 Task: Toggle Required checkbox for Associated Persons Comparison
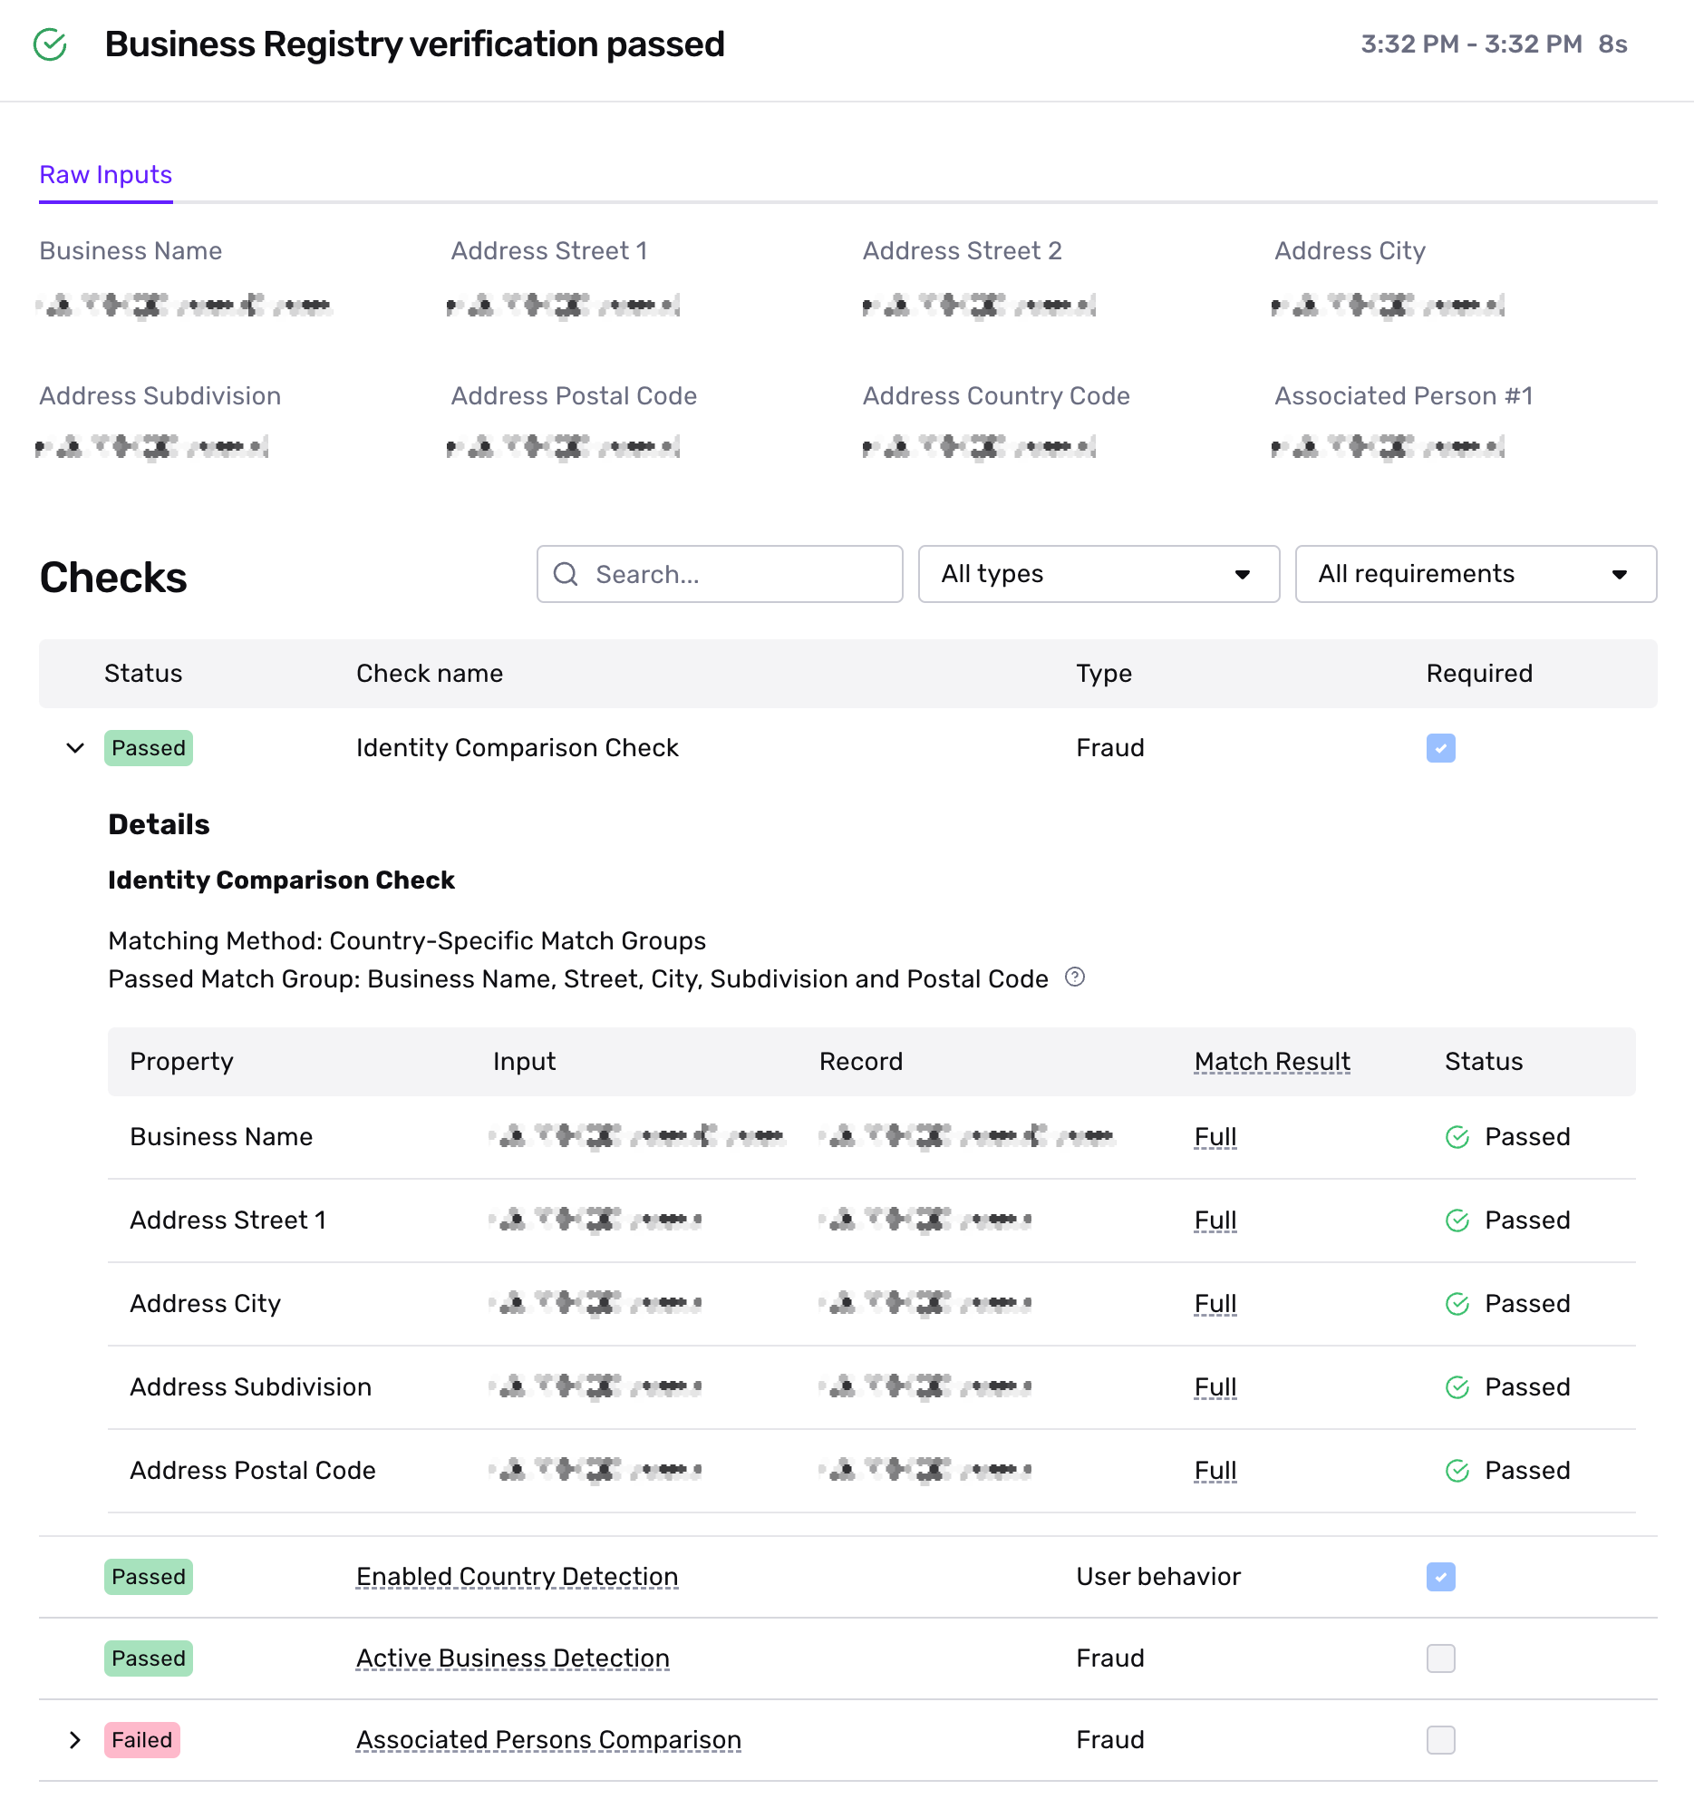pyautogui.click(x=1440, y=1740)
